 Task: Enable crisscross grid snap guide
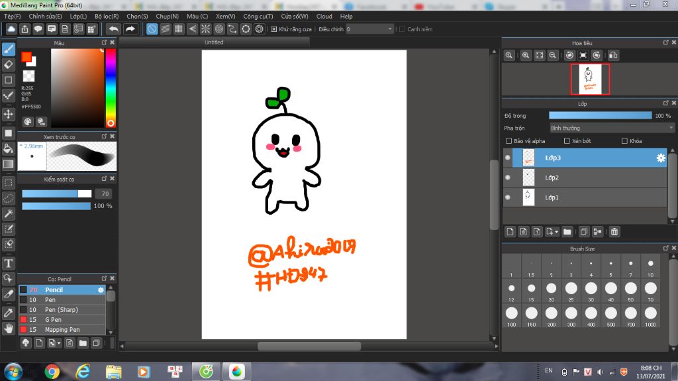tap(179, 29)
